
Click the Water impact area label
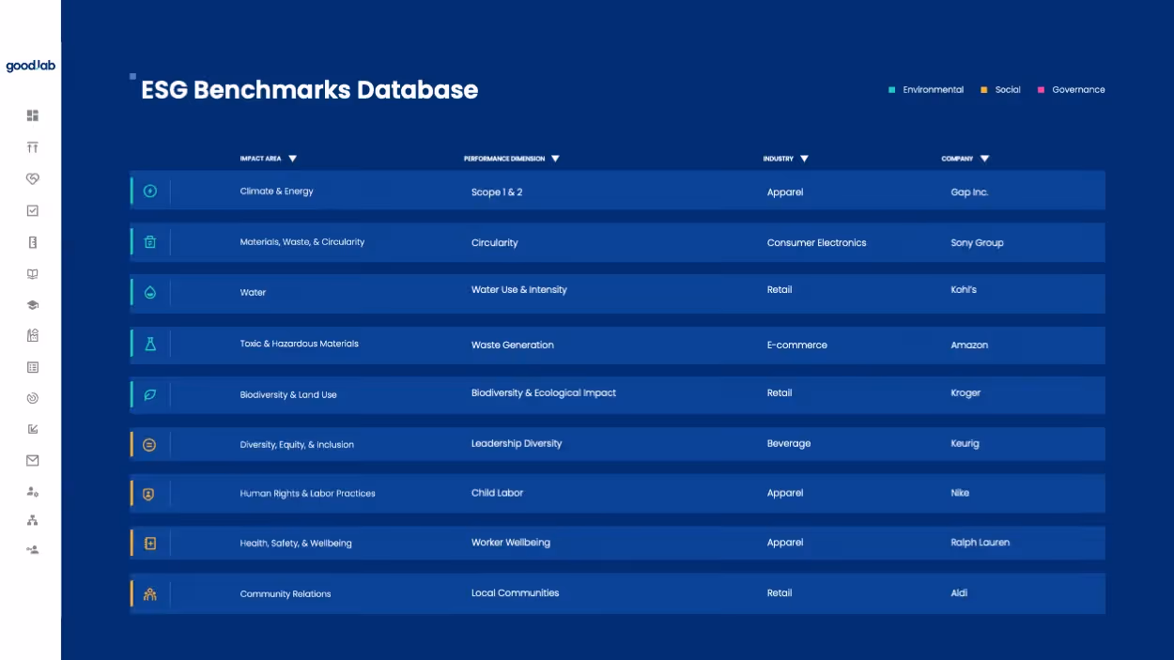[x=253, y=293]
